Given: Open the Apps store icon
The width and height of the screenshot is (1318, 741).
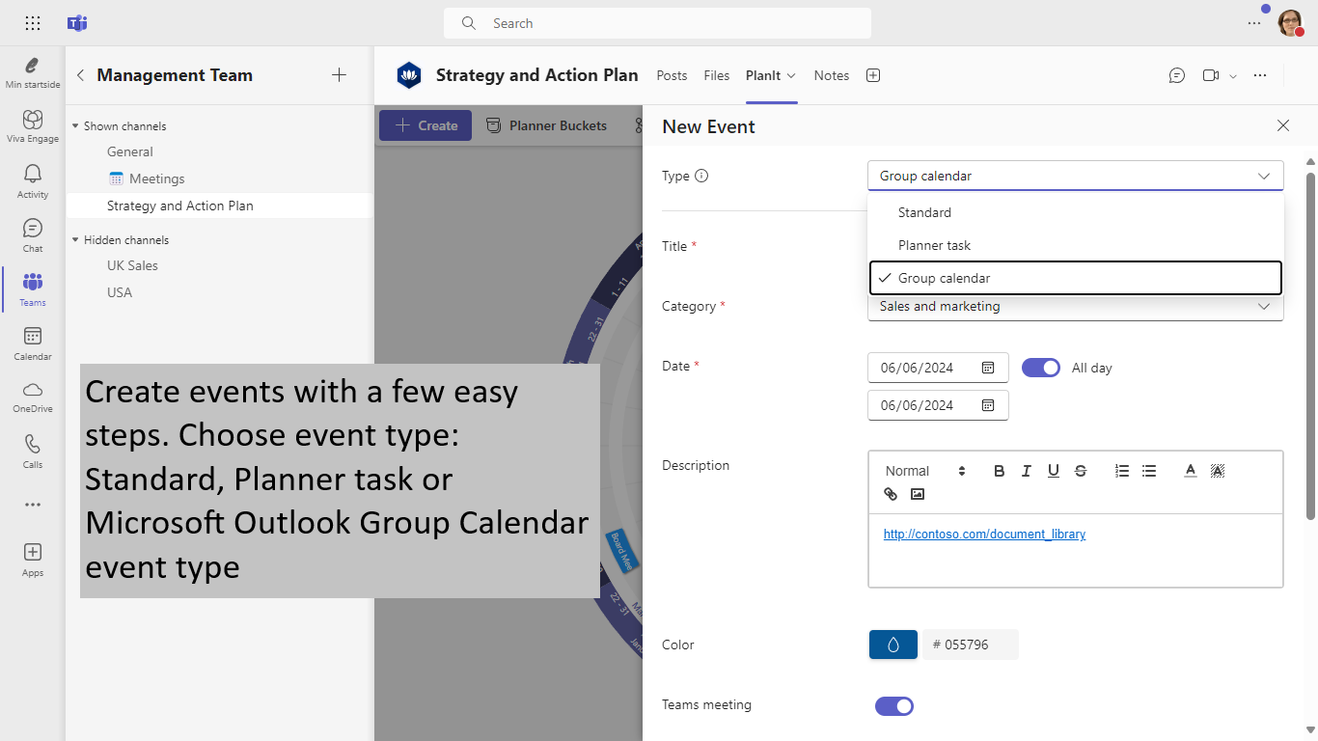Looking at the screenshot, I should point(33,559).
